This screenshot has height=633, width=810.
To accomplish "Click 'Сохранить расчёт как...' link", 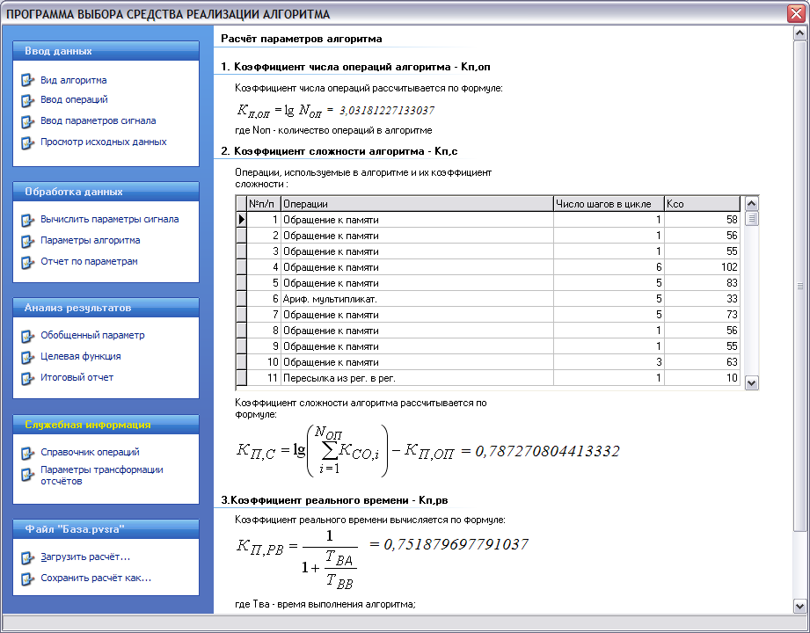I will point(96,578).
